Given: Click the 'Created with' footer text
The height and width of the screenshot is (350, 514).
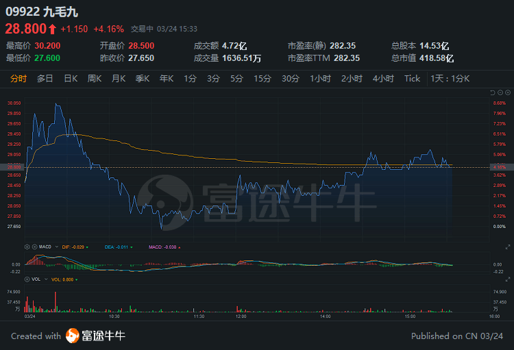Looking at the screenshot, I should coord(36,336).
